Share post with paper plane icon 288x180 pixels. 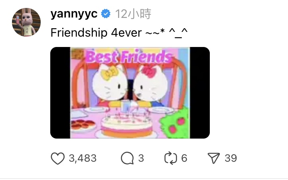(x=214, y=158)
